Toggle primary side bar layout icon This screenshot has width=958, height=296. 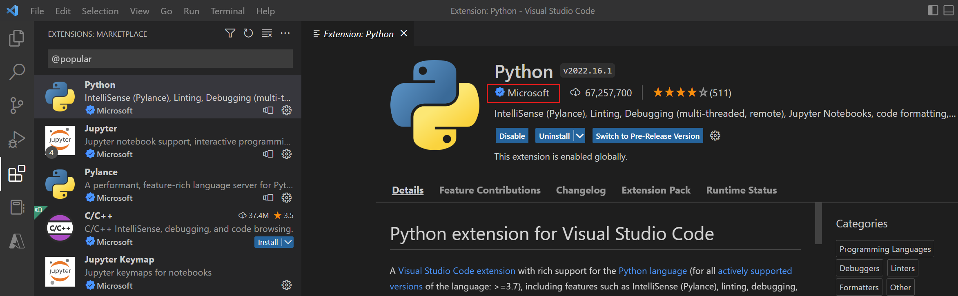(x=933, y=10)
